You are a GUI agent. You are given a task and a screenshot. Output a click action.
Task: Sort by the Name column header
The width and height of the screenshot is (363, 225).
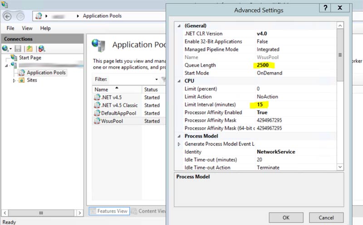pyautogui.click(x=117, y=89)
